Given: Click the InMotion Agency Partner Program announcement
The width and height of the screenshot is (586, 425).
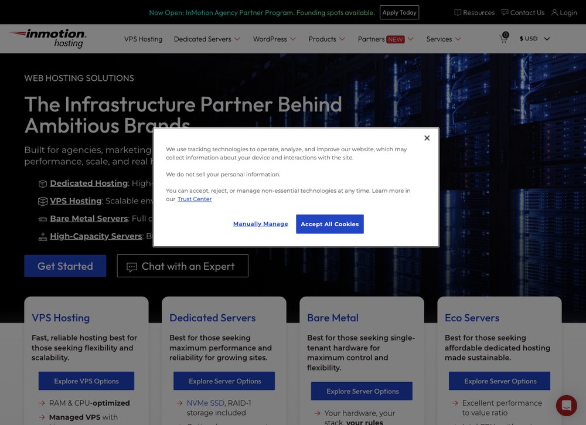Looking at the screenshot, I should [262, 12].
